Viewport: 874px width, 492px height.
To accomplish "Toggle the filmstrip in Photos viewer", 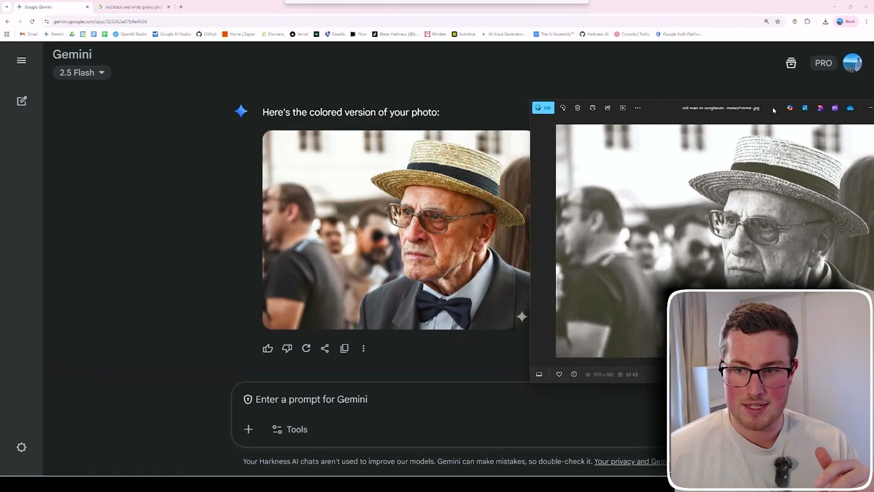I will tap(539, 374).
